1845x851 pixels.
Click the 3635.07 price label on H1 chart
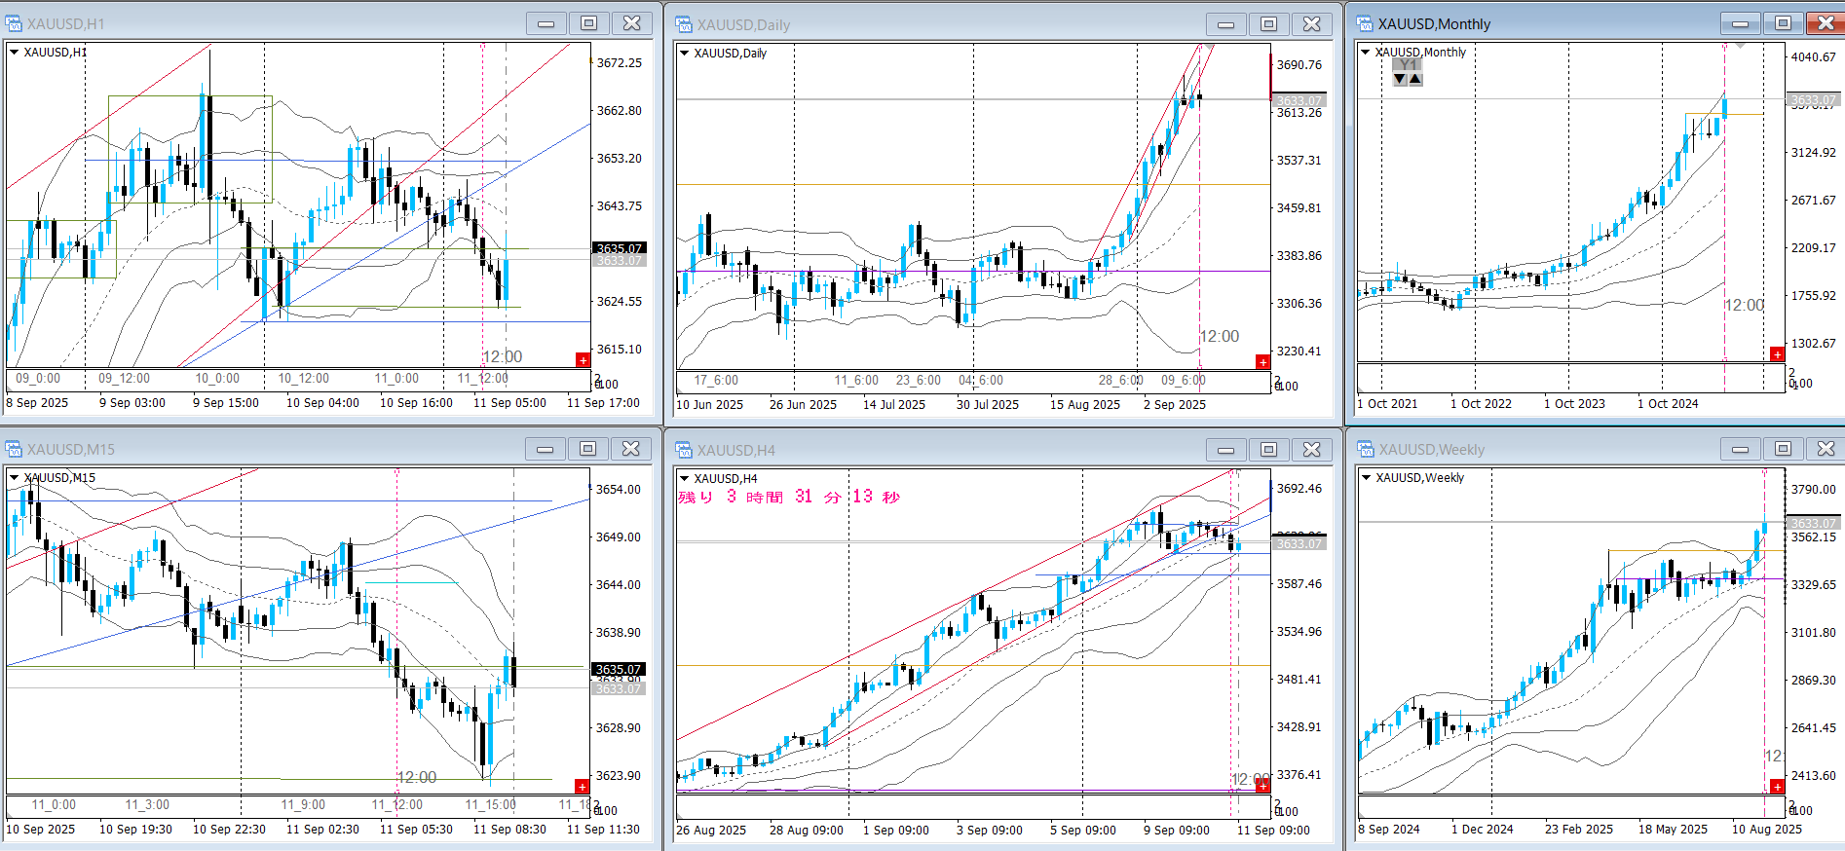tap(619, 248)
